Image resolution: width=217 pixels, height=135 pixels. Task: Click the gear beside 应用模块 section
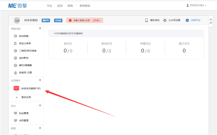tap(40, 80)
